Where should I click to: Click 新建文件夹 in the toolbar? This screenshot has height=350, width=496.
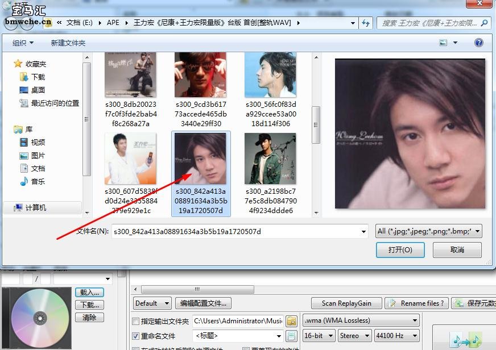[x=68, y=43]
